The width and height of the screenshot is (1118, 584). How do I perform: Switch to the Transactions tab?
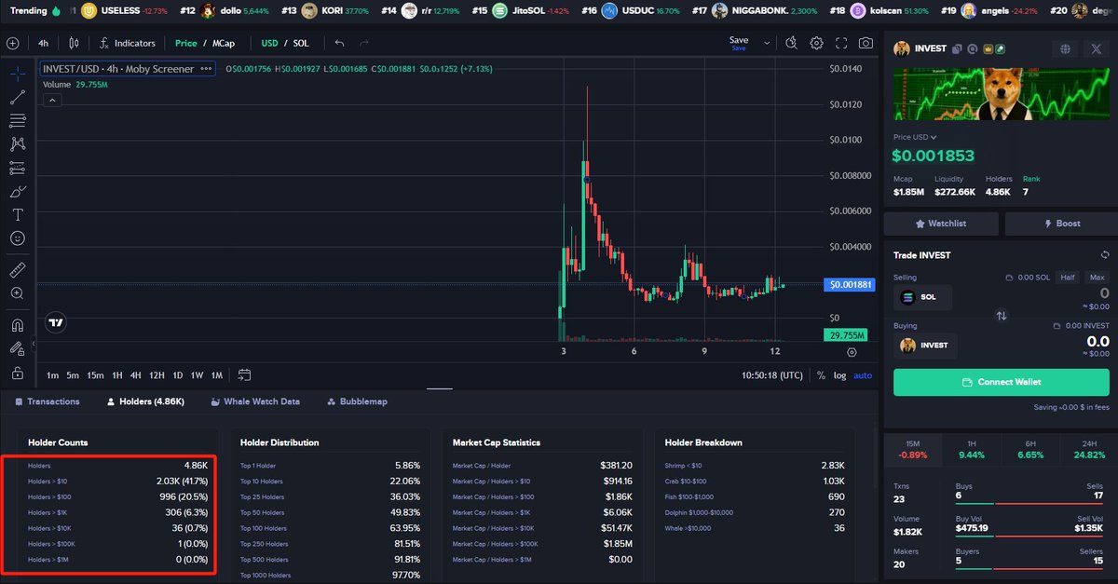click(x=48, y=401)
